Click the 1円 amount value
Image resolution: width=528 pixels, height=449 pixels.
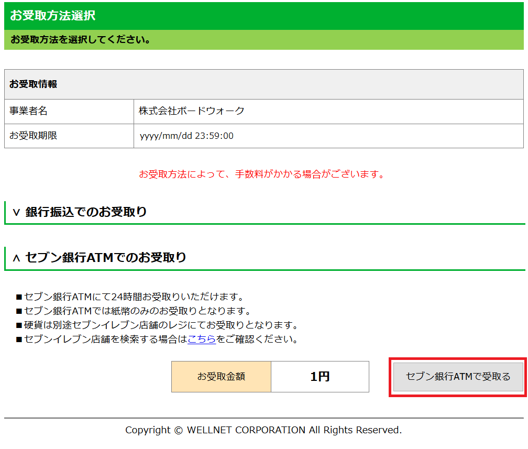point(320,377)
